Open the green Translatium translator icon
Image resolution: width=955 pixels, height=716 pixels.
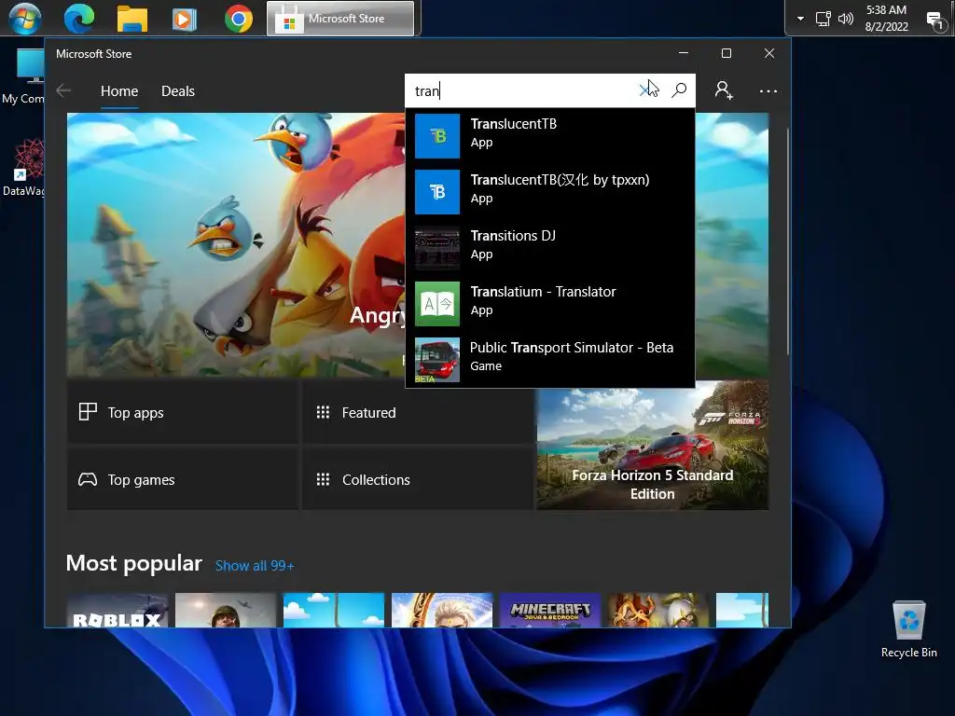437,304
